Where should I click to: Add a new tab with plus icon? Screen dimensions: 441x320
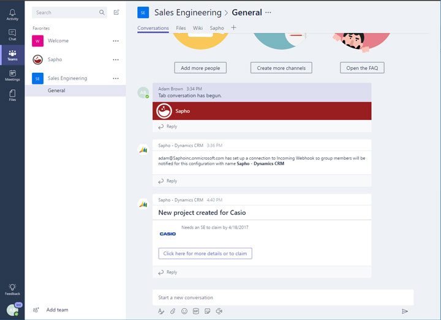(x=233, y=28)
